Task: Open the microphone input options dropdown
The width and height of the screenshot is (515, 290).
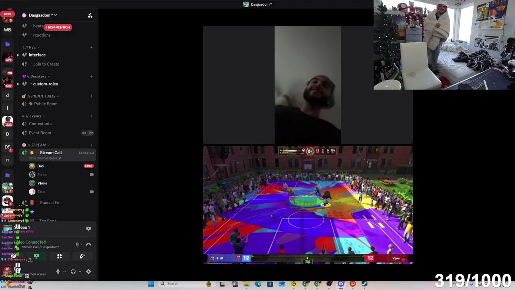Action: click(64, 271)
